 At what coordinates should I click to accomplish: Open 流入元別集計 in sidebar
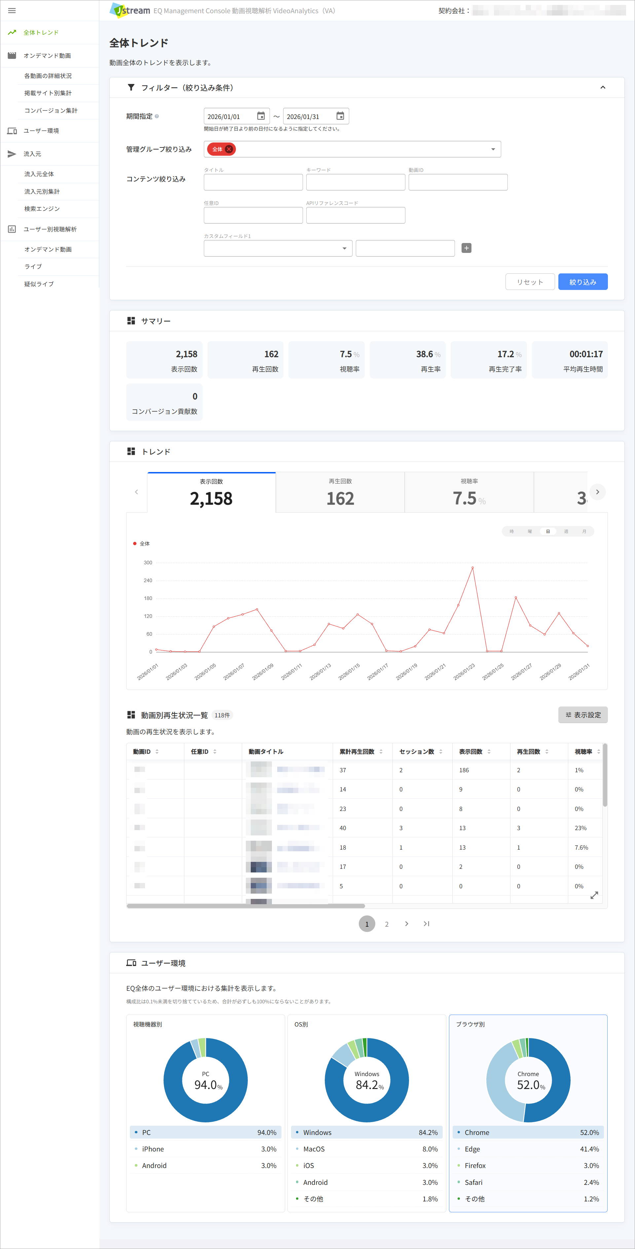(42, 191)
